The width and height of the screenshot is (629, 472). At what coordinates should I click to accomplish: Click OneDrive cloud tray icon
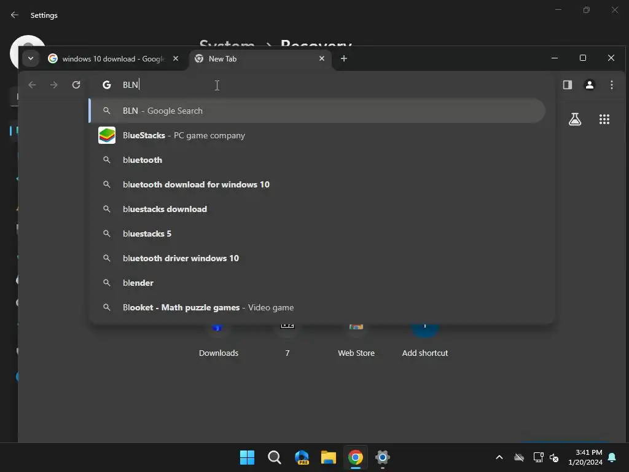(519, 457)
